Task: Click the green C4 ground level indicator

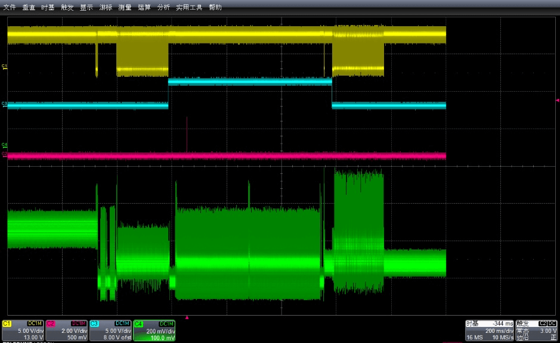Action: coord(4,145)
